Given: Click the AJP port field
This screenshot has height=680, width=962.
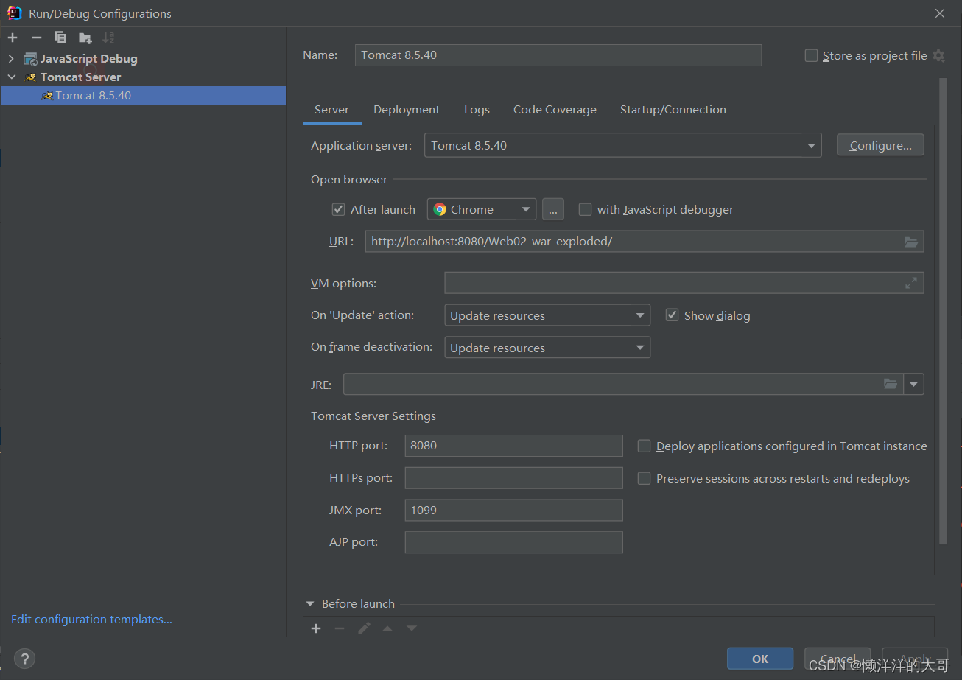Looking at the screenshot, I should 513,542.
